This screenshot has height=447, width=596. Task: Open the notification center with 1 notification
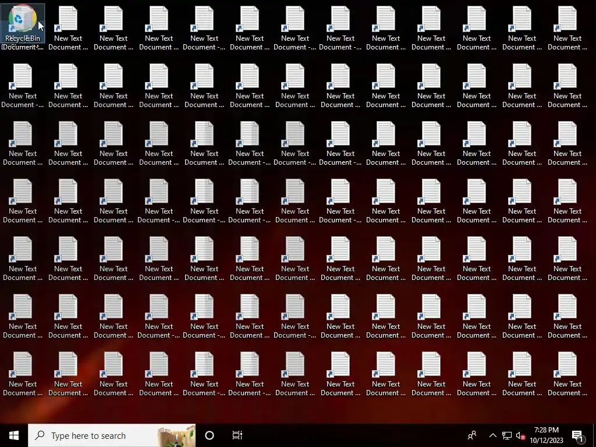(x=577, y=436)
